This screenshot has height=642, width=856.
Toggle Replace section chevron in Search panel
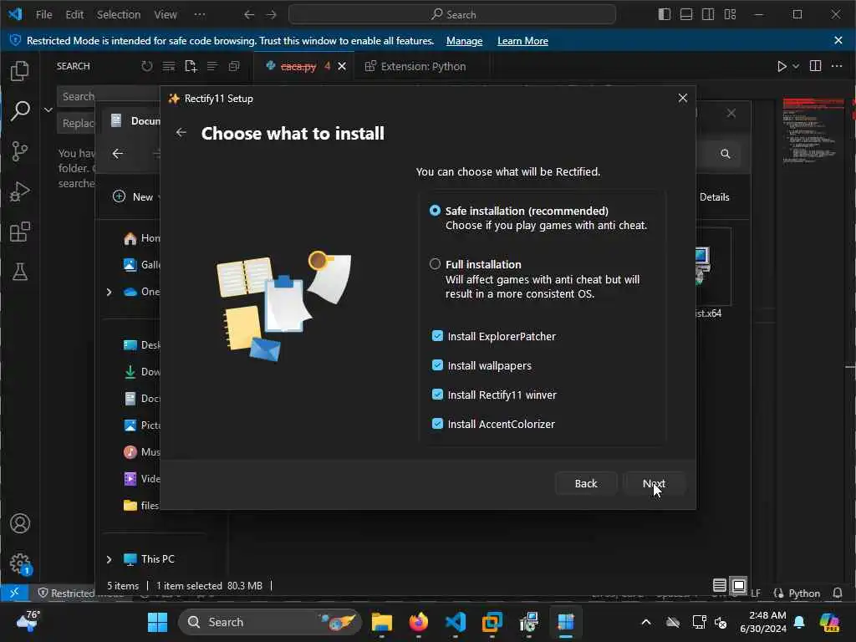48,110
